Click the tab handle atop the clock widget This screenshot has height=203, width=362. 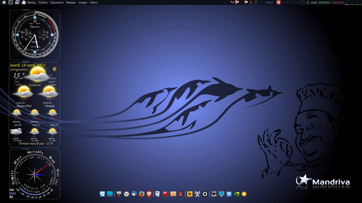click(25, 10)
